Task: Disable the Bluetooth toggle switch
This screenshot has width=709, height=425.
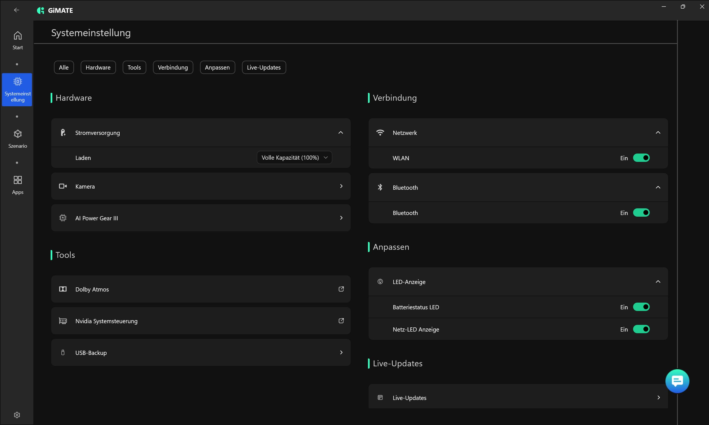Action: click(641, 213)
